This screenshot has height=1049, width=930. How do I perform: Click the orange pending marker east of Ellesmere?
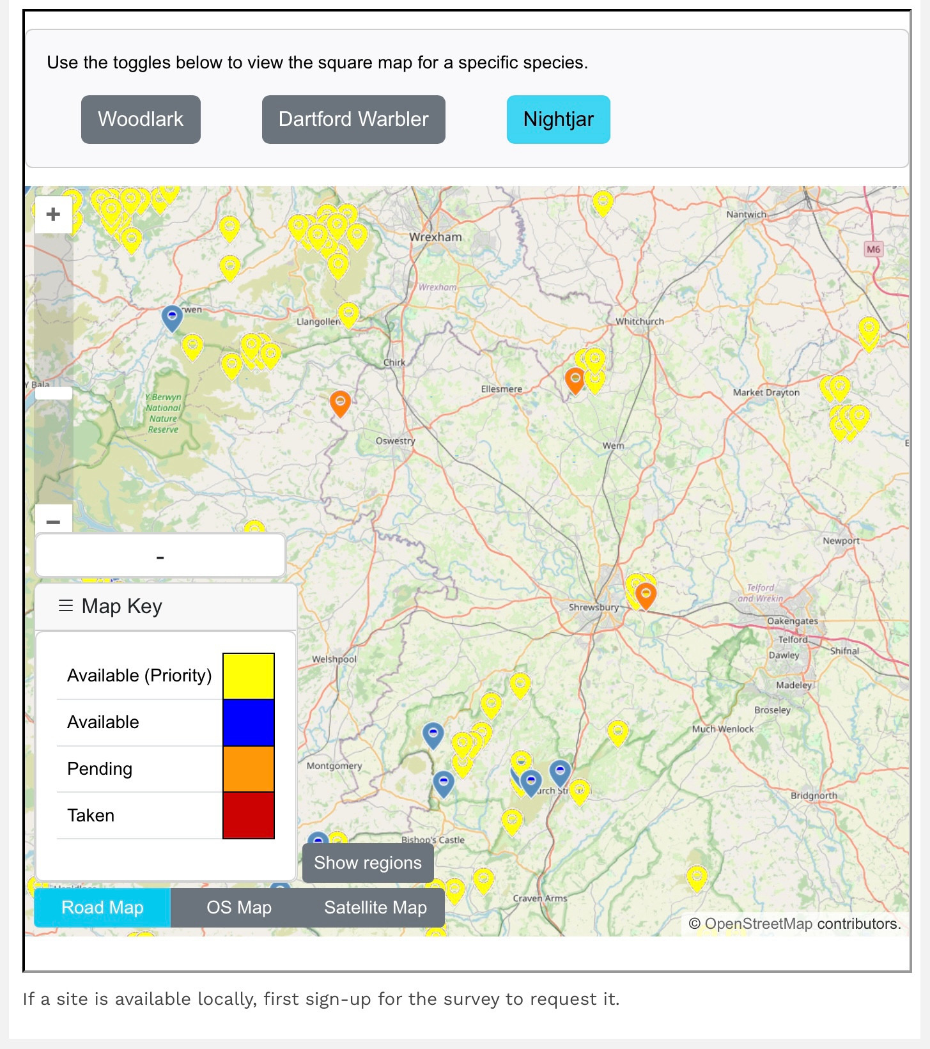click(x=575, y=380)
